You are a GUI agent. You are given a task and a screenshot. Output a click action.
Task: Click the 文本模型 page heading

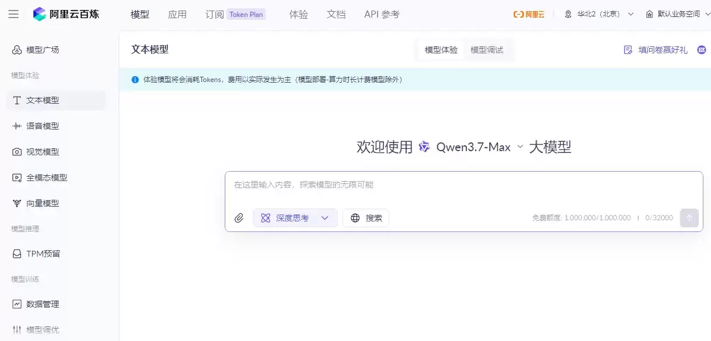(x=150, y=49)
